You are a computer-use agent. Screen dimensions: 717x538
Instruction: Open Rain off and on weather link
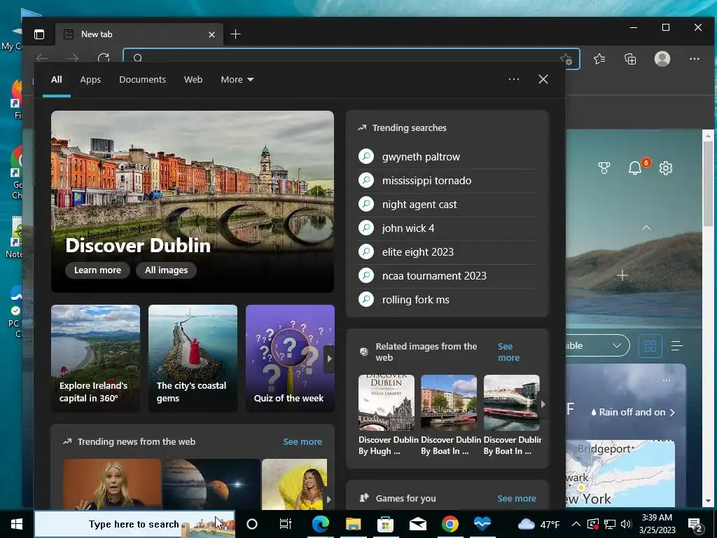coord(633,412)
